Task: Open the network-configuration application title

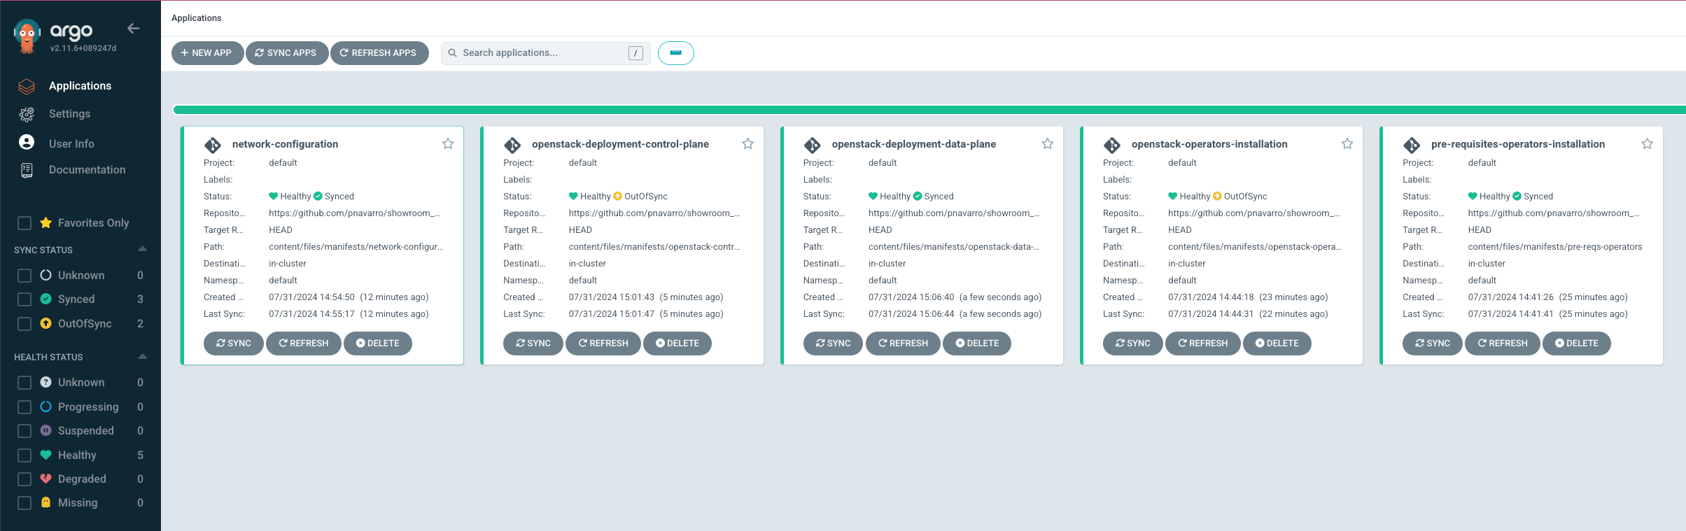Action: 285,144
